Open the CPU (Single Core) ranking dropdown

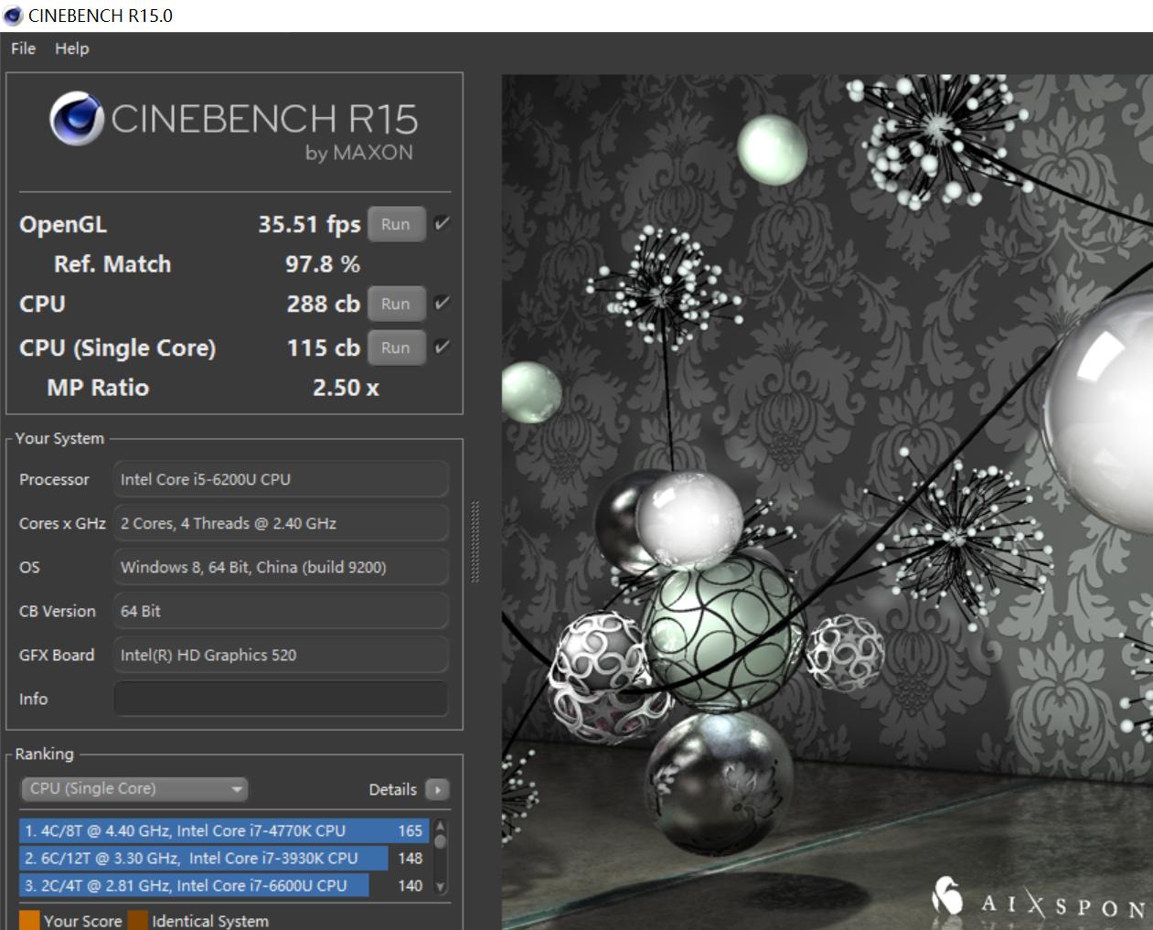tap(134, 788)
